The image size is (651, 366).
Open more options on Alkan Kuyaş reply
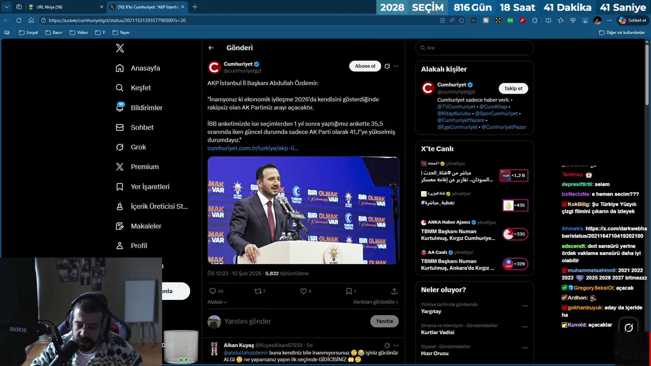pyautogui.click(x=396, y=345)
